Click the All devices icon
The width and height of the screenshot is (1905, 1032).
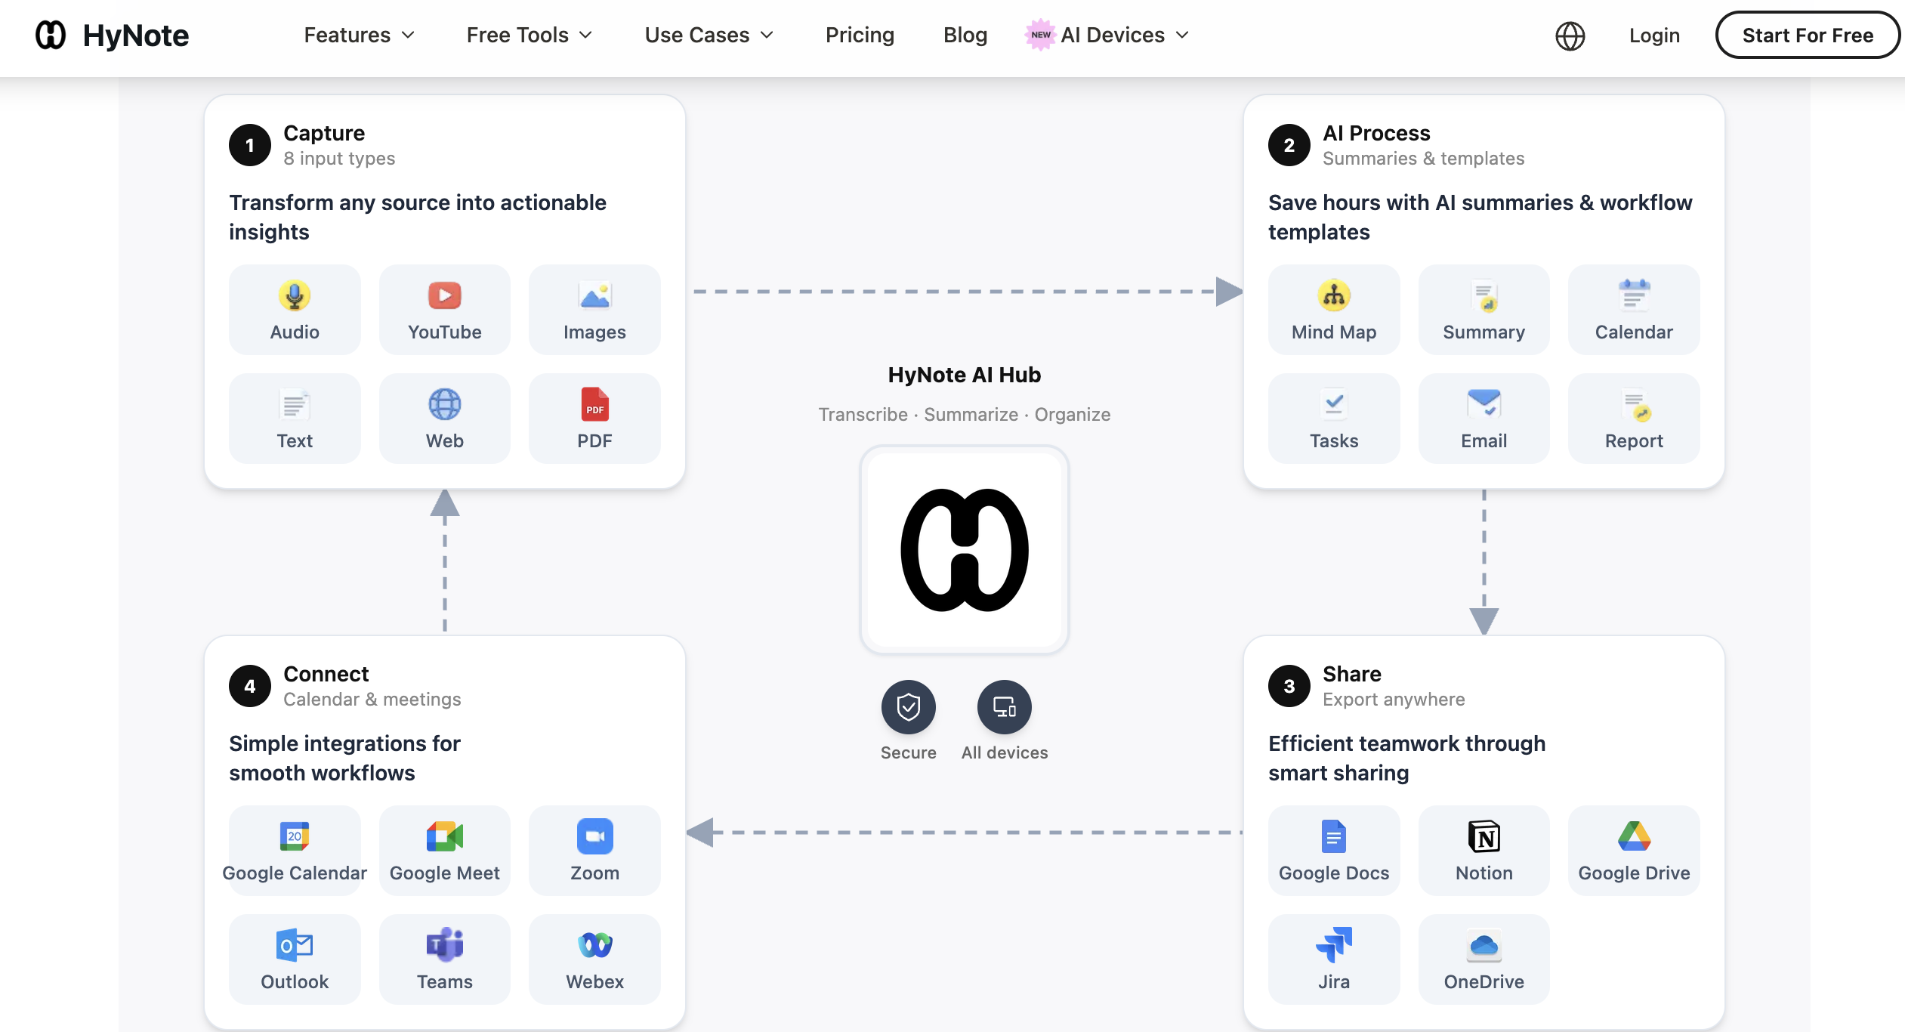coord(1004,707)
